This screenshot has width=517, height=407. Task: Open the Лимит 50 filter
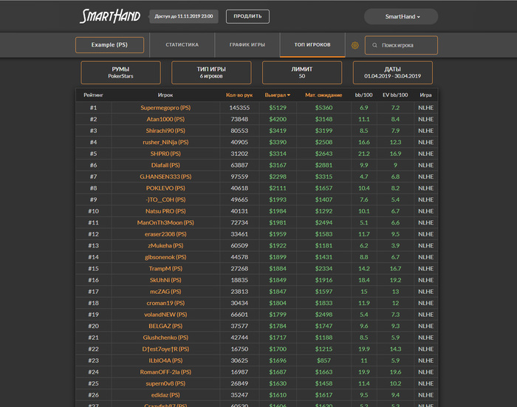click(x=302, y=72)
